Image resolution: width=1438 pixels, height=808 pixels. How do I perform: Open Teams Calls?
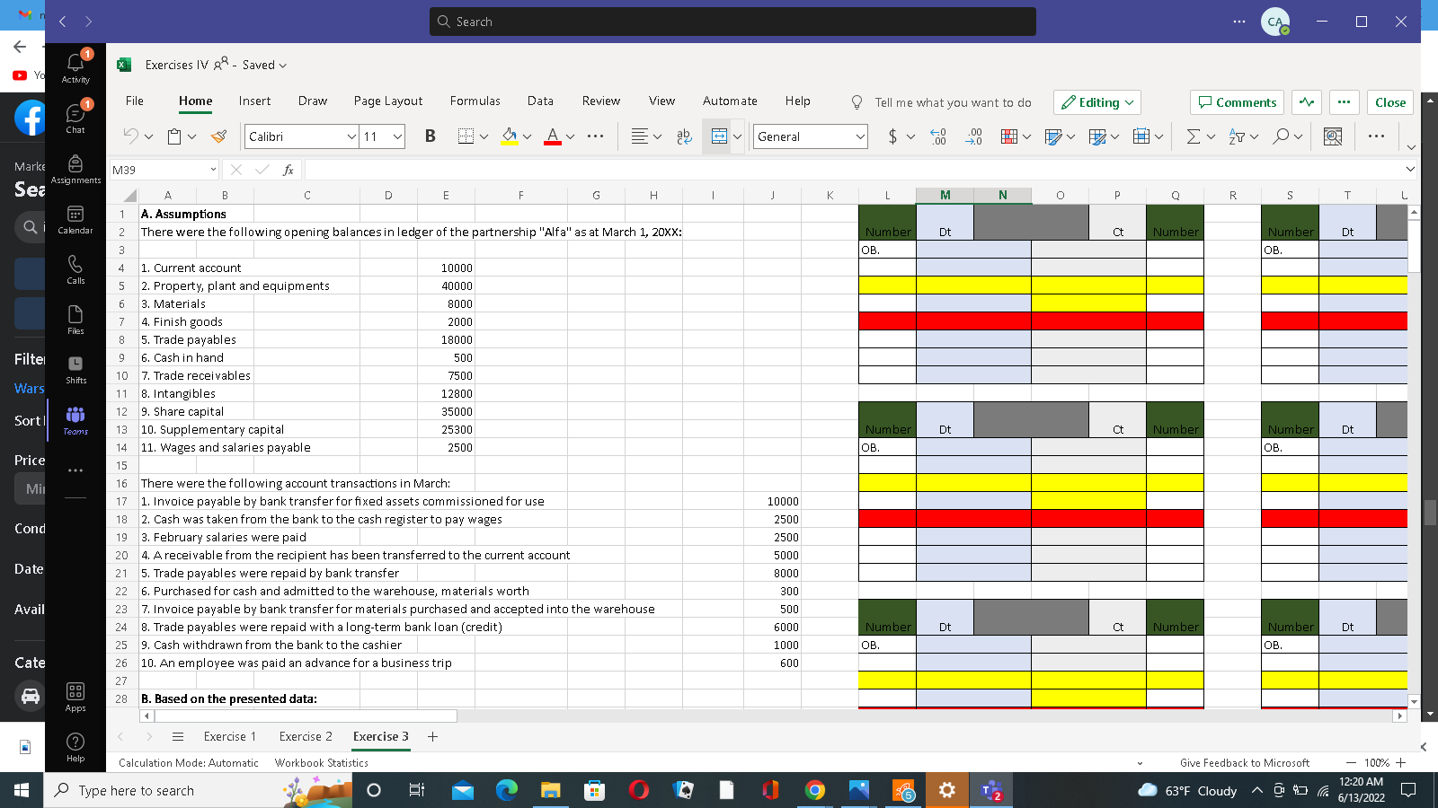click(x=75, y=268)
